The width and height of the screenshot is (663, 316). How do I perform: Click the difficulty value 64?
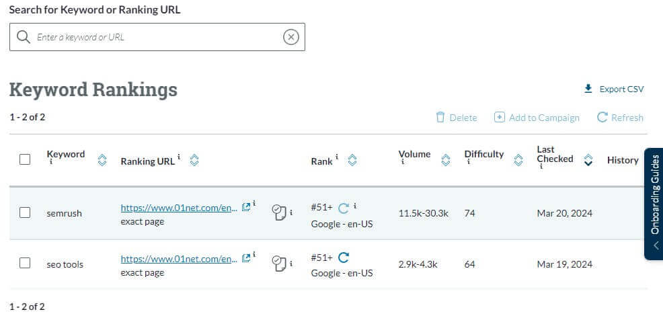point(469,264)
